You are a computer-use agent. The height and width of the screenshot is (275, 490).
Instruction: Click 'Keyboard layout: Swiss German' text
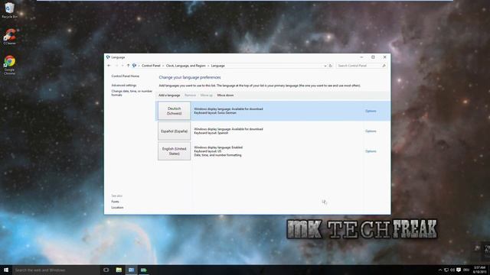(215, 113)
